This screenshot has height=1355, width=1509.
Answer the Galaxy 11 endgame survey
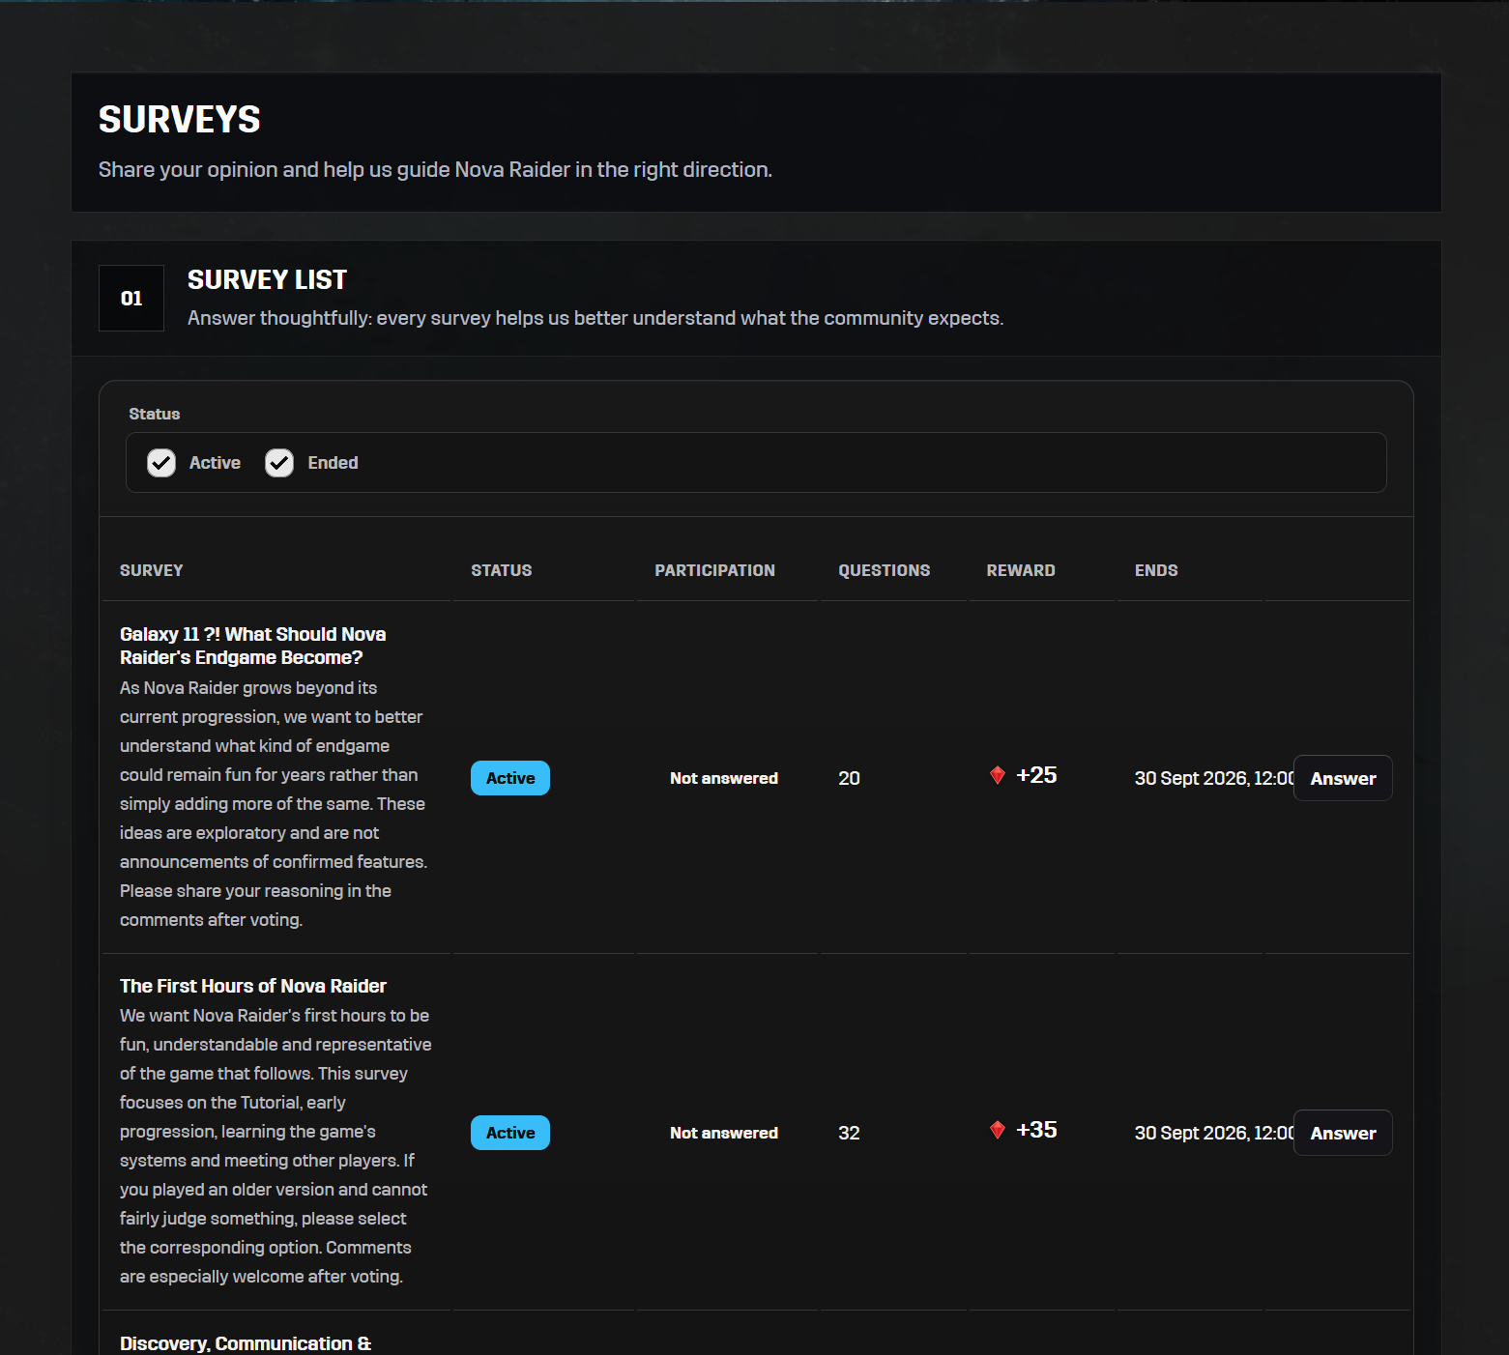(x=1343, y=778)
